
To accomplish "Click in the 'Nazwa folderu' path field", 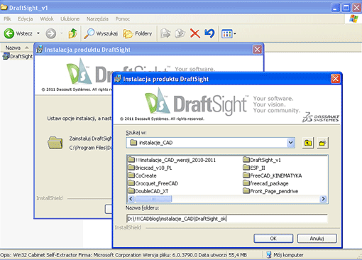I will click(x=227, y=219).
